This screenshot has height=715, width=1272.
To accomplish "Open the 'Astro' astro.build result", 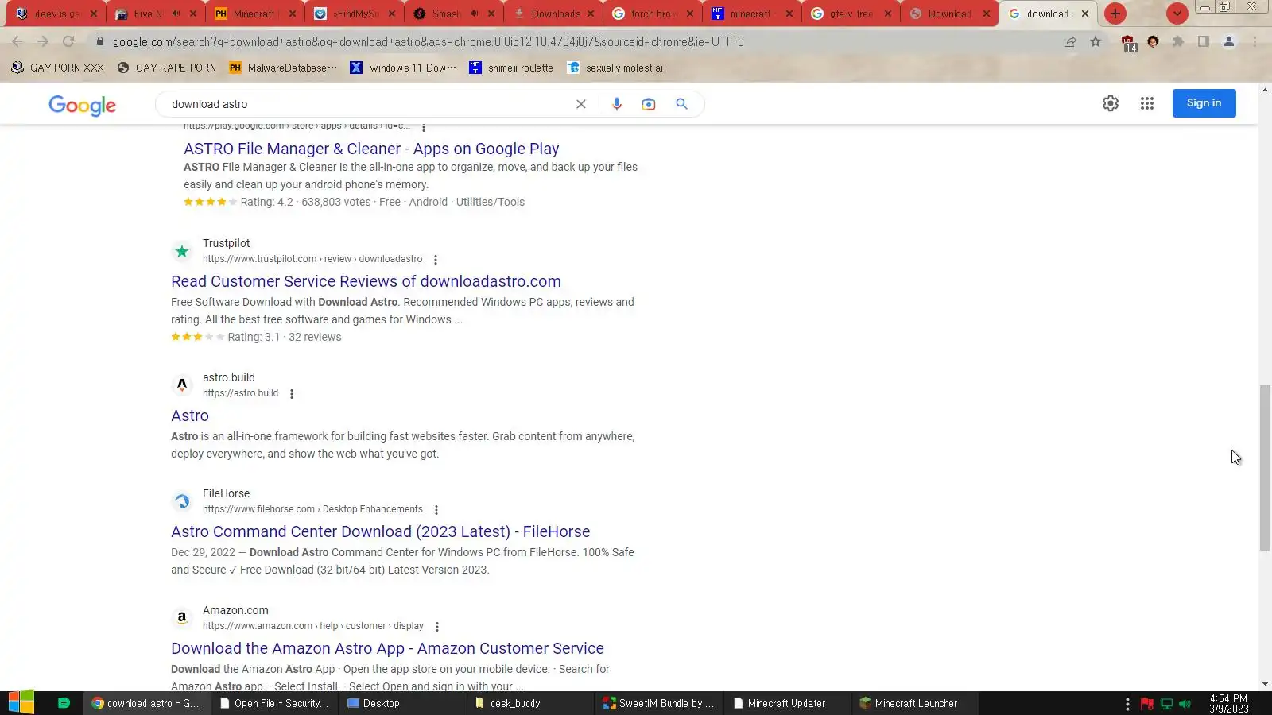I will pyautogui.click(x=190, y=415).
